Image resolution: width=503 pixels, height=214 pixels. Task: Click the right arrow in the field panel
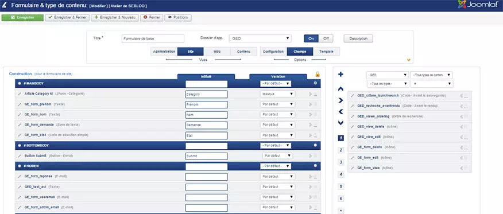pos(341,100)
